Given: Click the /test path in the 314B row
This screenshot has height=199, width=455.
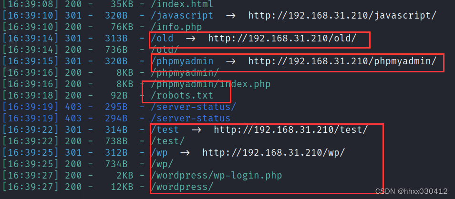Looking at the screenshot, I should tap(165, 130).
